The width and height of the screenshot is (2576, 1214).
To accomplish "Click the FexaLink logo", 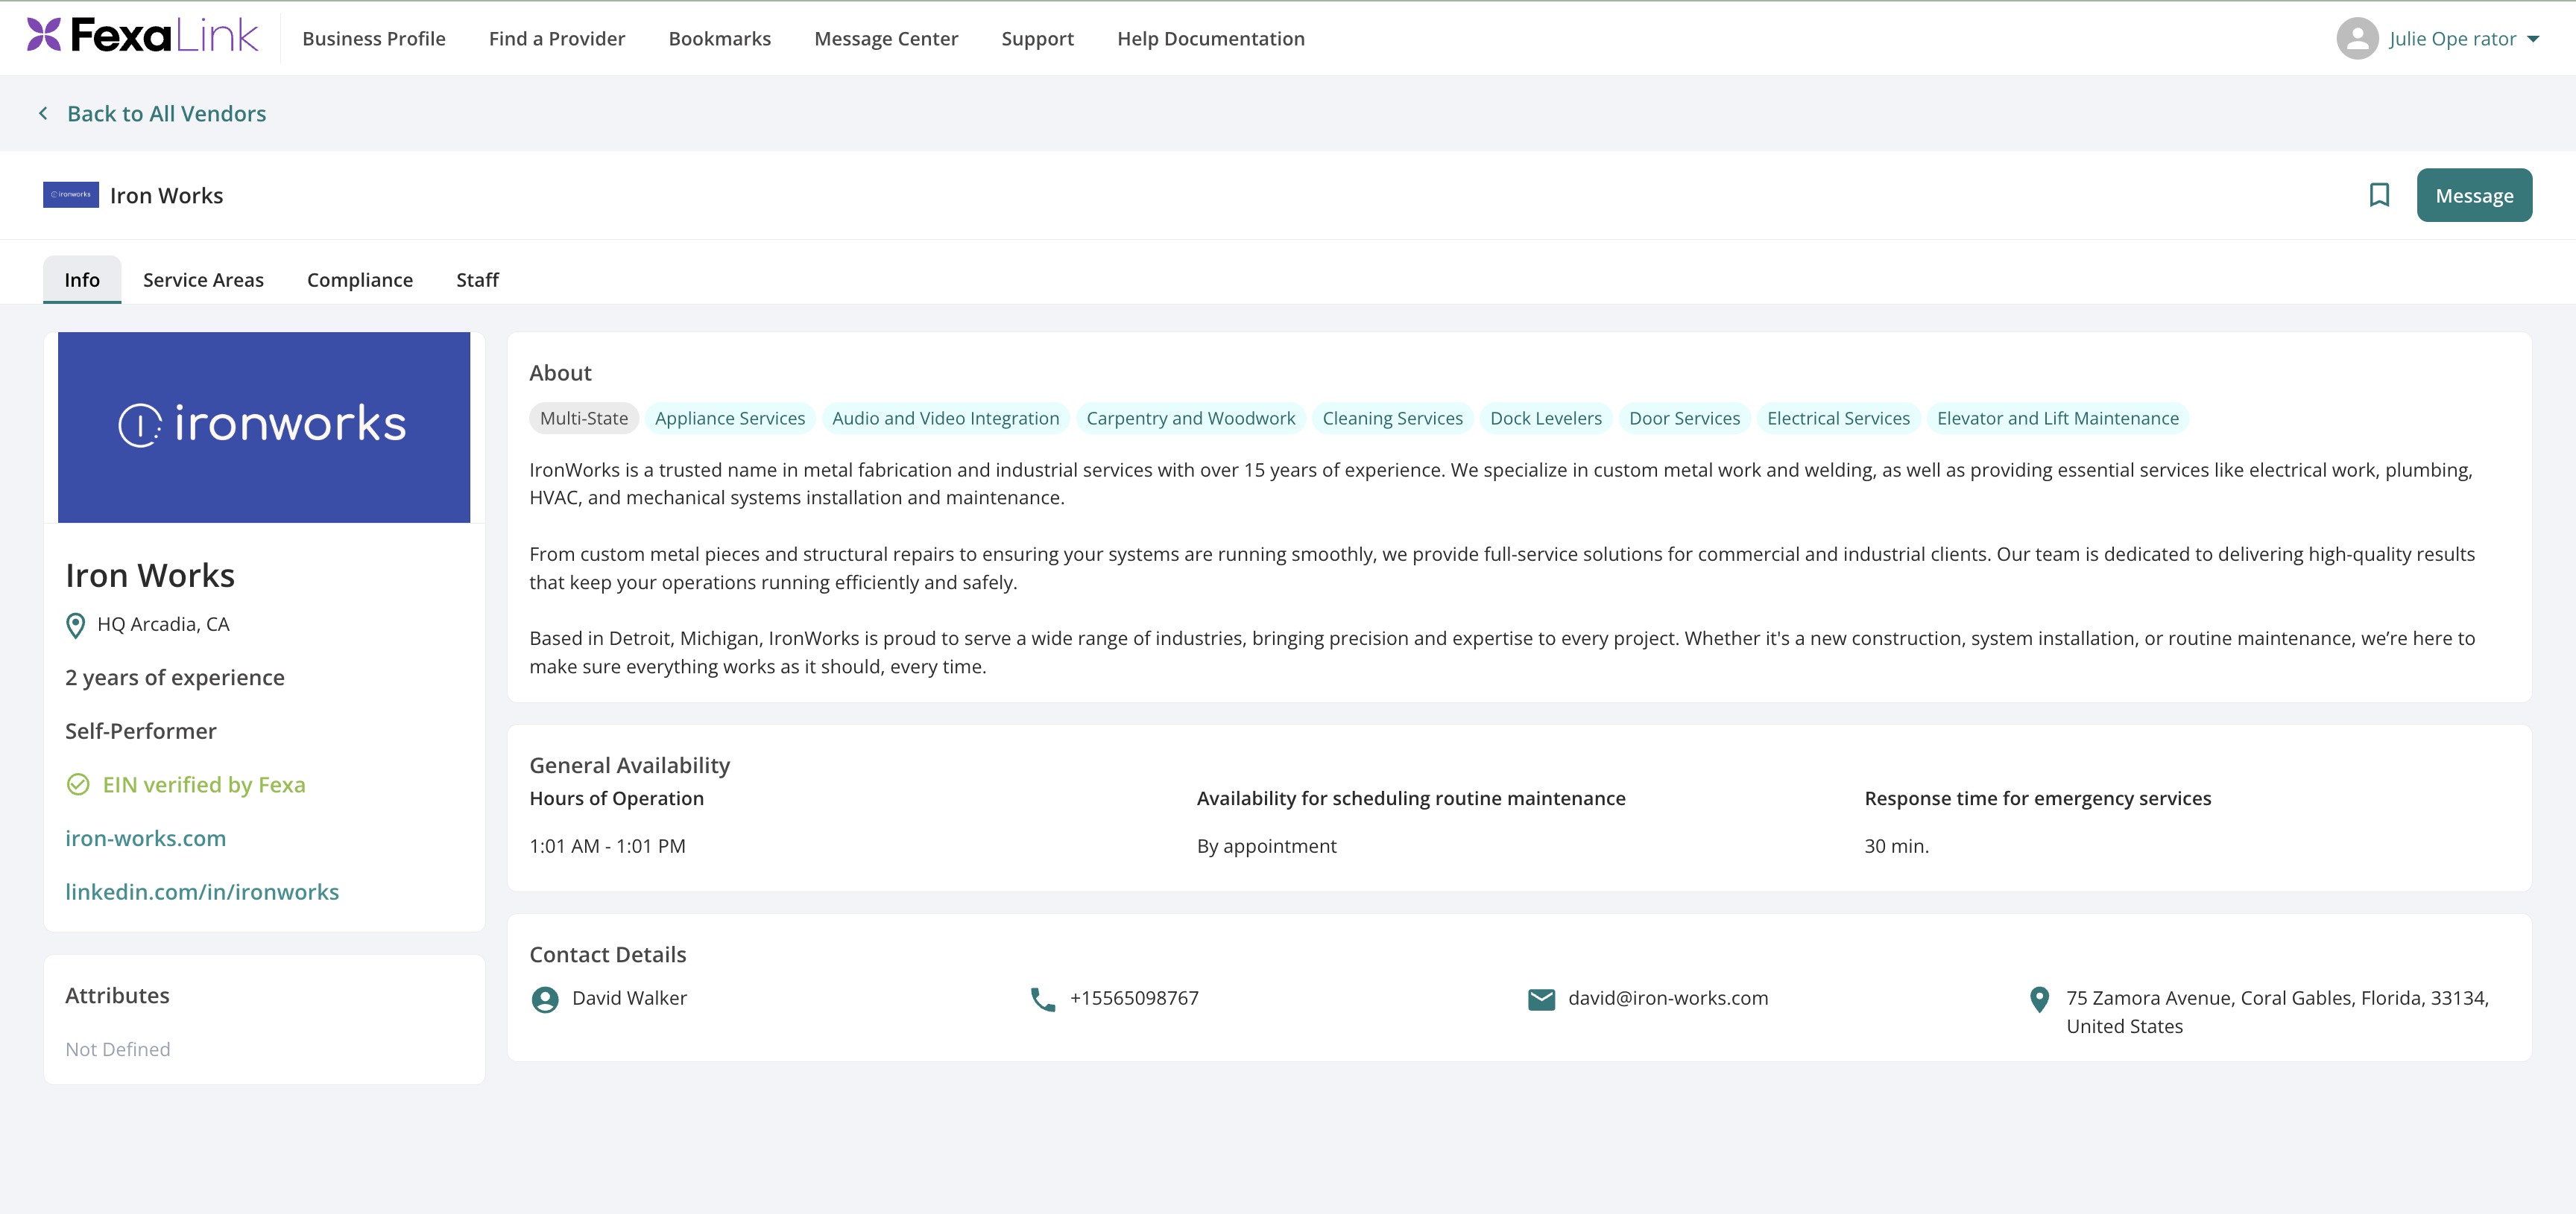I will pos(142,36).
